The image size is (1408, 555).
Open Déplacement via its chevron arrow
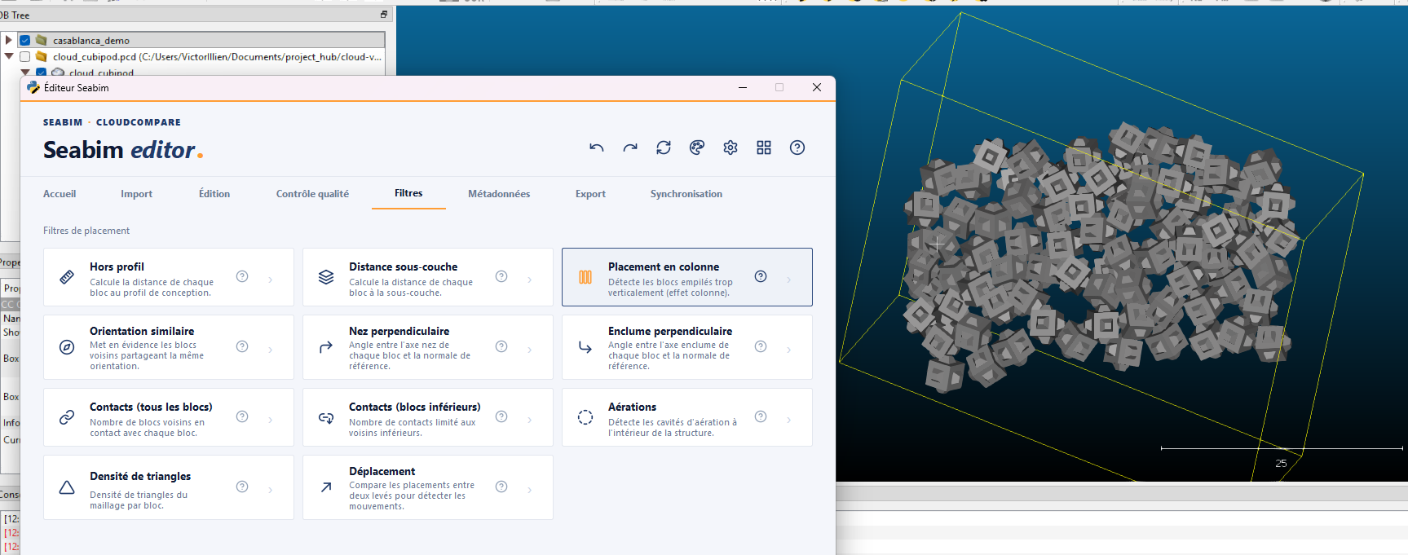click(x=530, y=490)
